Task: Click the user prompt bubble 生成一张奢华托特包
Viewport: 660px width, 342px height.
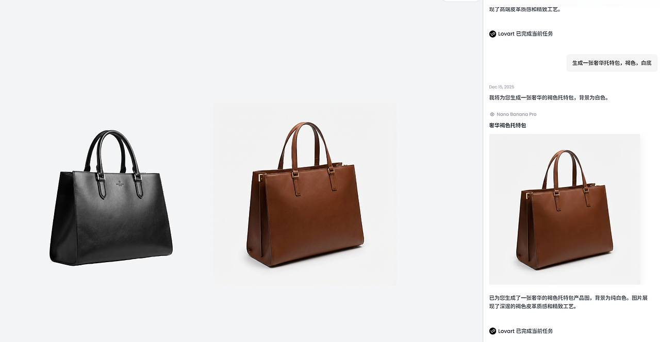Action: click(612, 63)
